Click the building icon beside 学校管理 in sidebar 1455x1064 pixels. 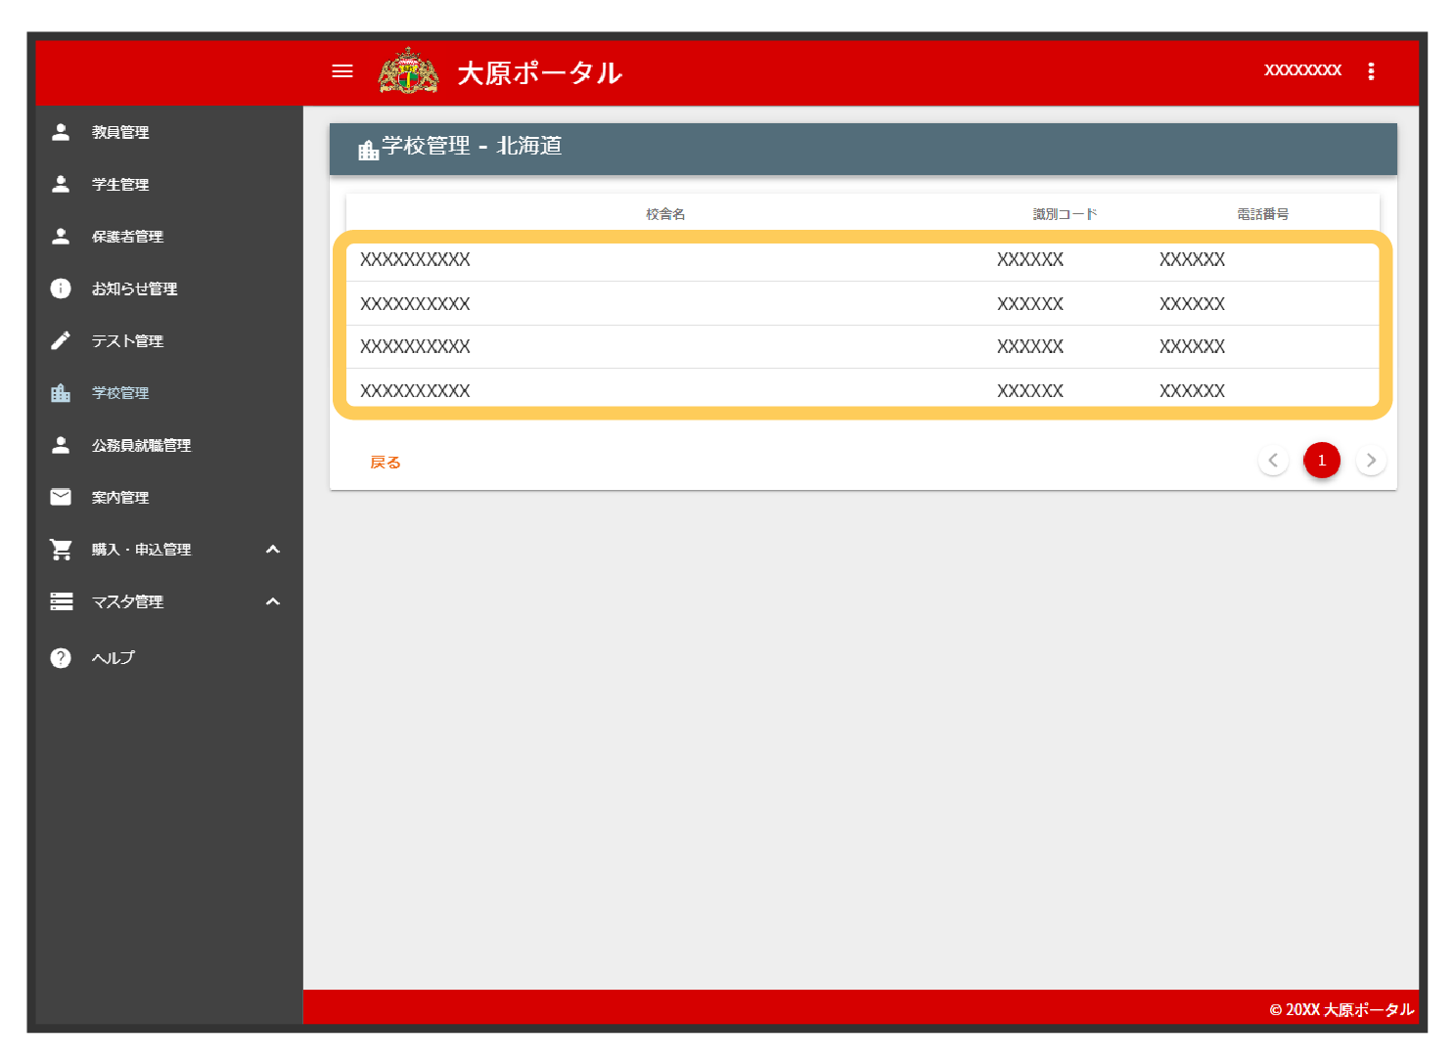(61, 393)
